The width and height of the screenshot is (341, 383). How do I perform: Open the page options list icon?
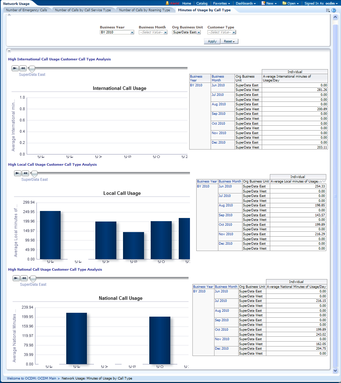(328, 10)
